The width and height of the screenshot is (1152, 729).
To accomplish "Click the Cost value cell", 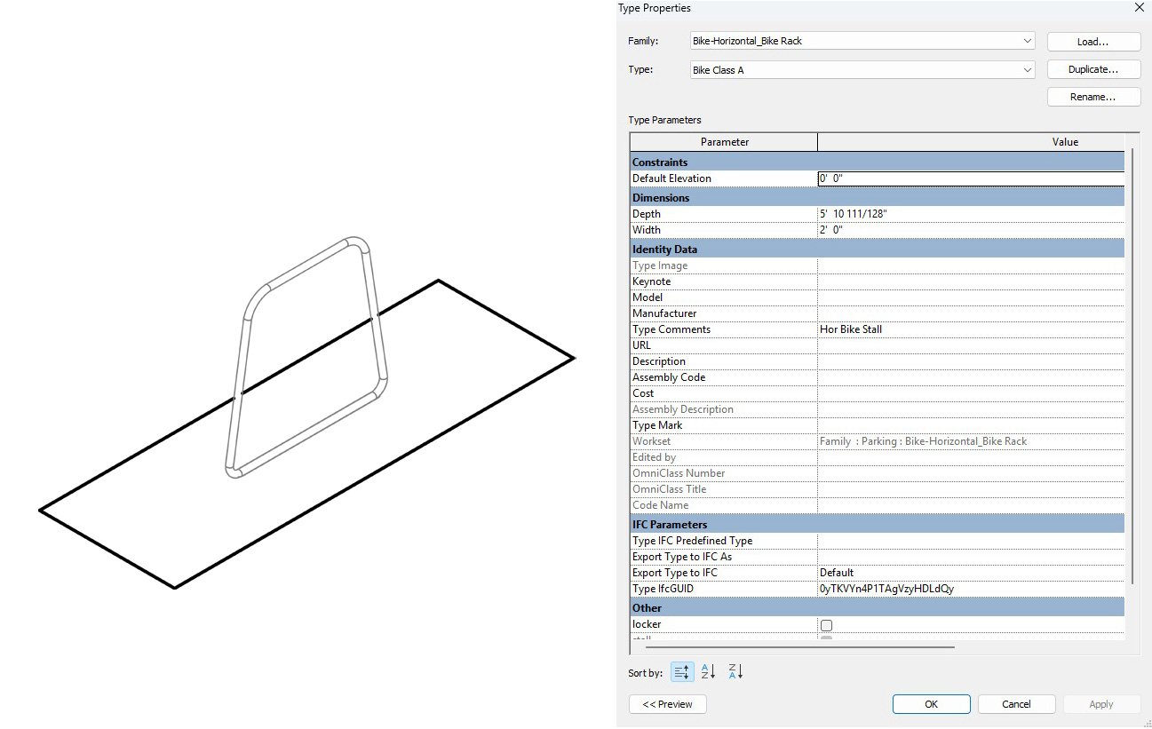I will tap(971, 393).
